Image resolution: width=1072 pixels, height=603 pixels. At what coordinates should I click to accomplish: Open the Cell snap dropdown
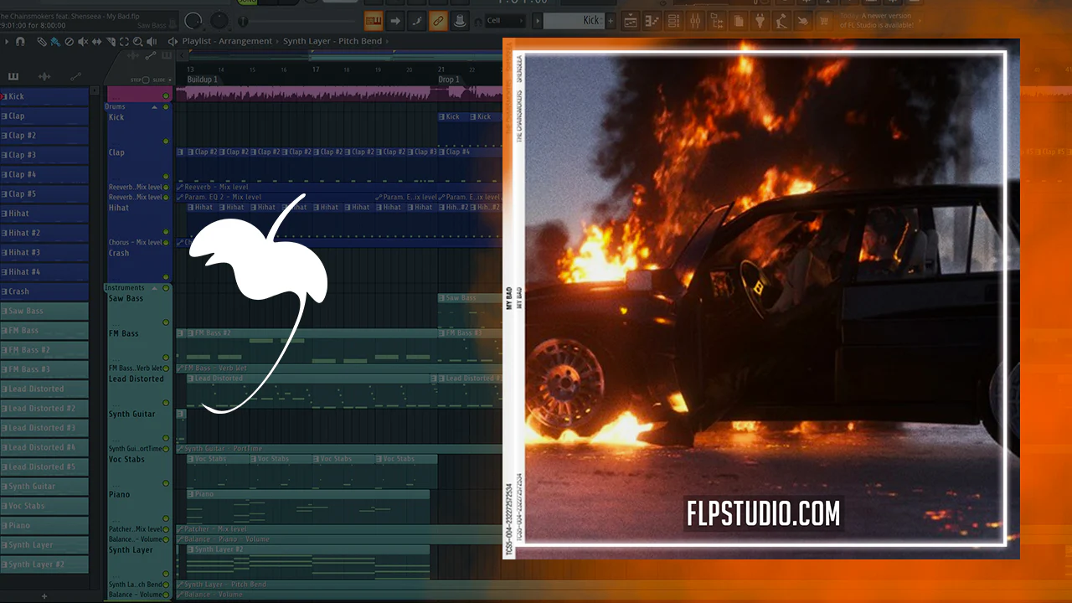(x=505, y=21)
